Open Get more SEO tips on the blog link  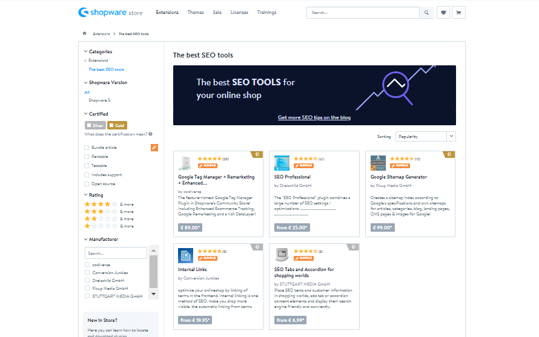314,117
